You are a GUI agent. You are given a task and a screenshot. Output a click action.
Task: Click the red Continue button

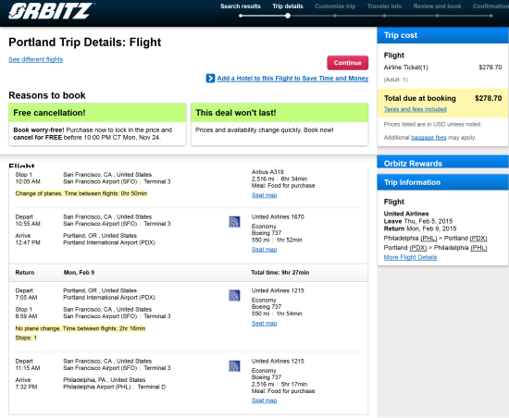pos(348,63)
